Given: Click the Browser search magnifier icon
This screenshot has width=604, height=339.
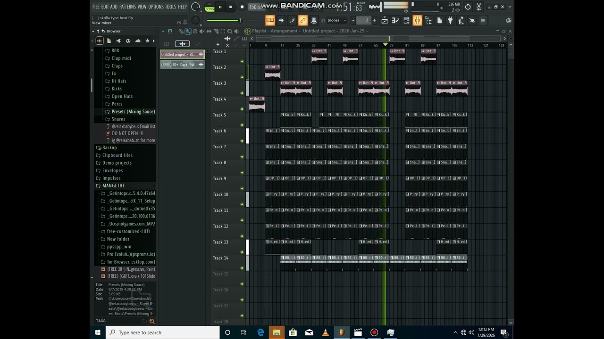Looking at the screenshot, I should pos(152,321).
